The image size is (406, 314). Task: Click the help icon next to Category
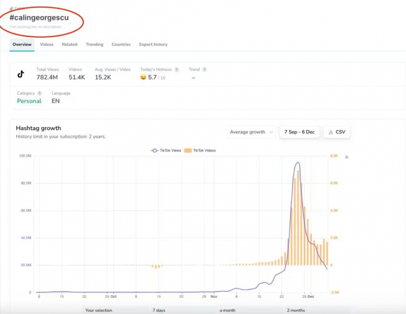(40, 93)
